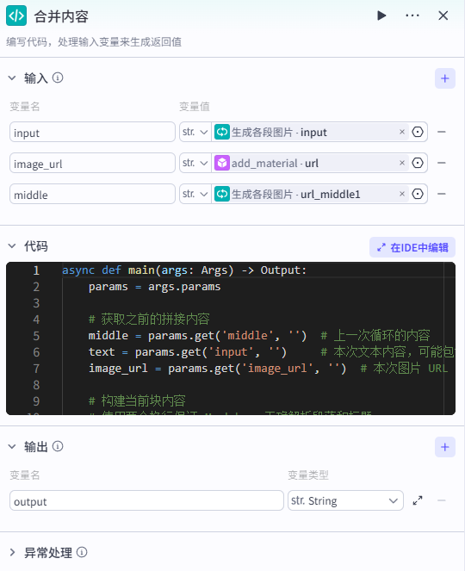The width and height of the screenshot is (465, 571).
Task: Open the variable selector for input row
Action: pyautogui.click(x=418, y=132)
